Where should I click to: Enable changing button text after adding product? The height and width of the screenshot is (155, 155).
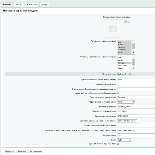coord(118,93)
